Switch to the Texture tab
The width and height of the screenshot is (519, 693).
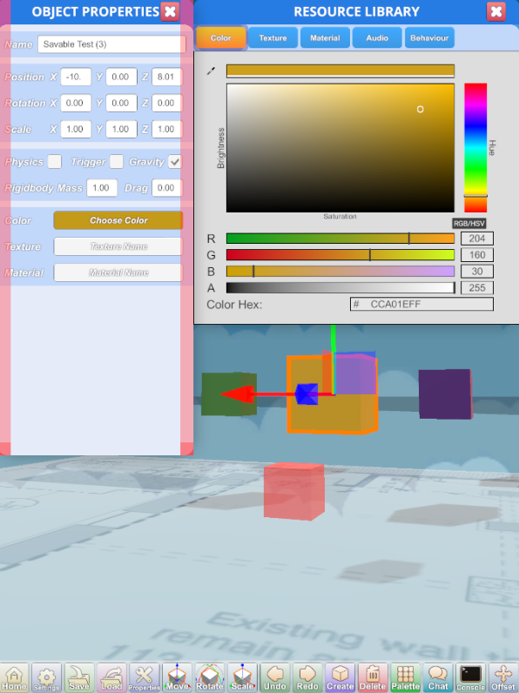[x=273, y=37]
